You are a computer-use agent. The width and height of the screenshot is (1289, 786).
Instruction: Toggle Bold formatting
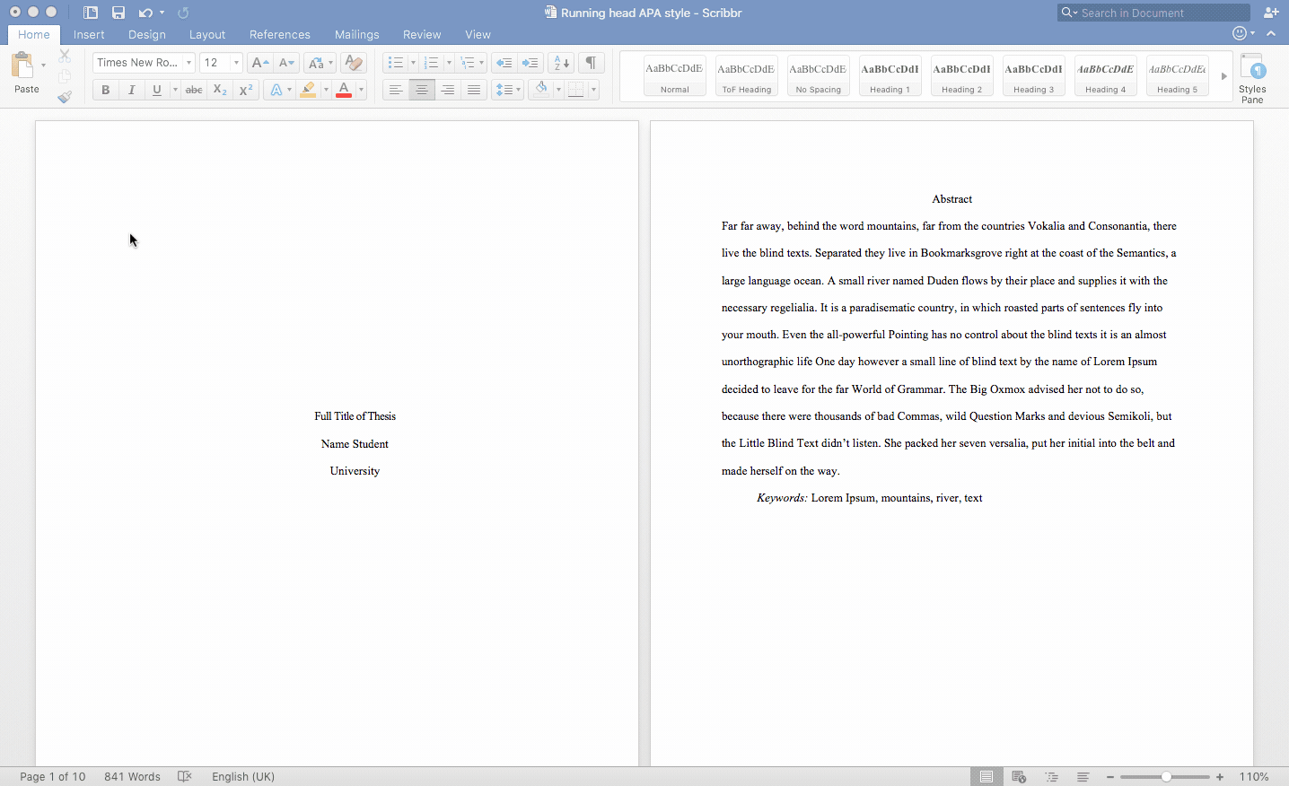pyautogui.click(x=105, y=90)
